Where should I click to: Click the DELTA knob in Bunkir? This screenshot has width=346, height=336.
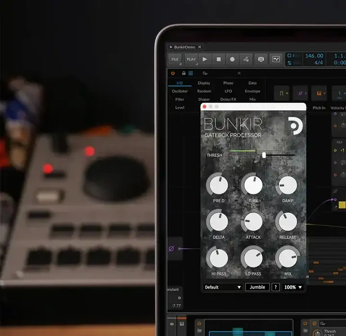pyautogui.click(x=219, y=222)
